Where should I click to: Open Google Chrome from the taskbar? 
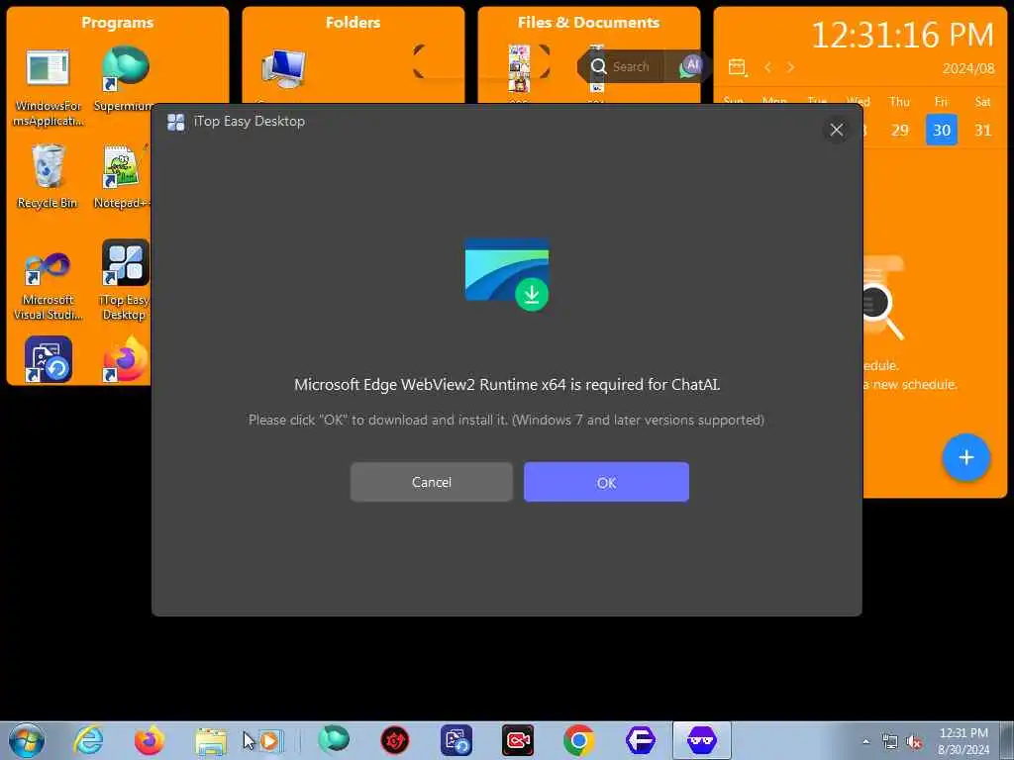pos(578,740)
